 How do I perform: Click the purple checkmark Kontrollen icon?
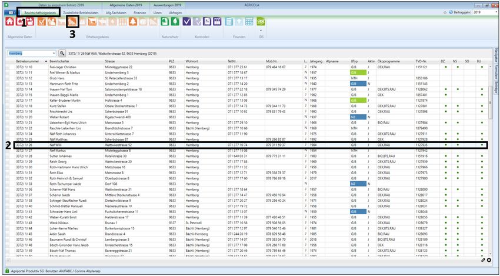pos(186,21)
